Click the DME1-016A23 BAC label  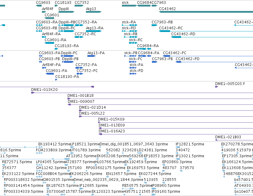tap(112, 131)
